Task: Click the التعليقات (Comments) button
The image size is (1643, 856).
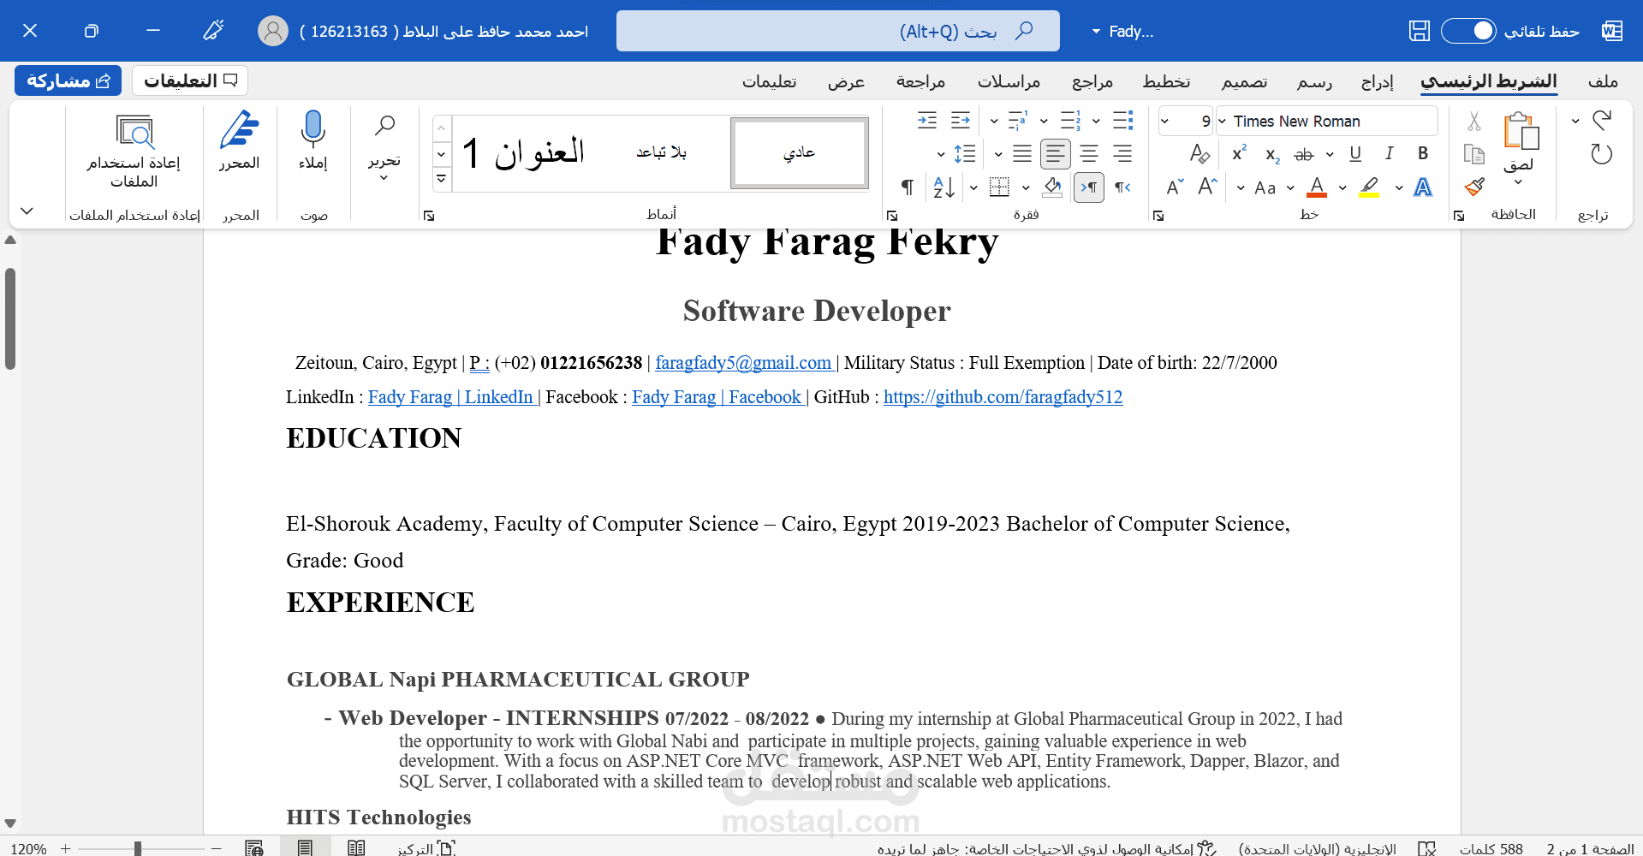Action: [x=190, y=80]
